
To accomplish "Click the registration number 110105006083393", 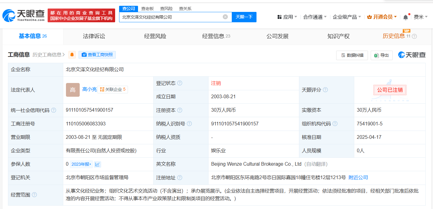I will click(x=86, y=124).
